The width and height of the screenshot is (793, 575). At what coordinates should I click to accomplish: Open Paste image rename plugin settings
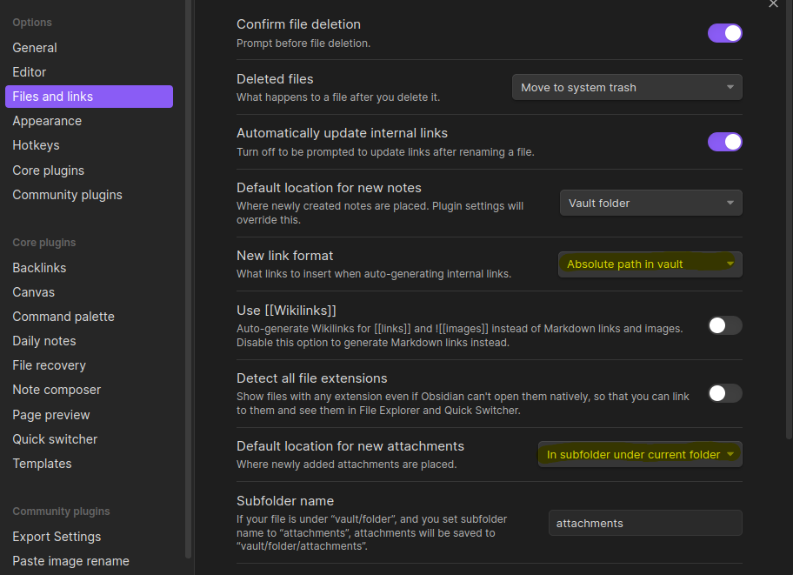point(70,561)
